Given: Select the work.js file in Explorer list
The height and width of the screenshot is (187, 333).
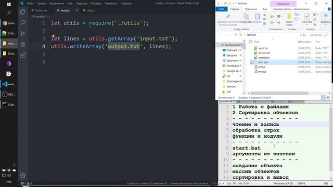Looking at the screenshot, I should (x=262, y=72).
